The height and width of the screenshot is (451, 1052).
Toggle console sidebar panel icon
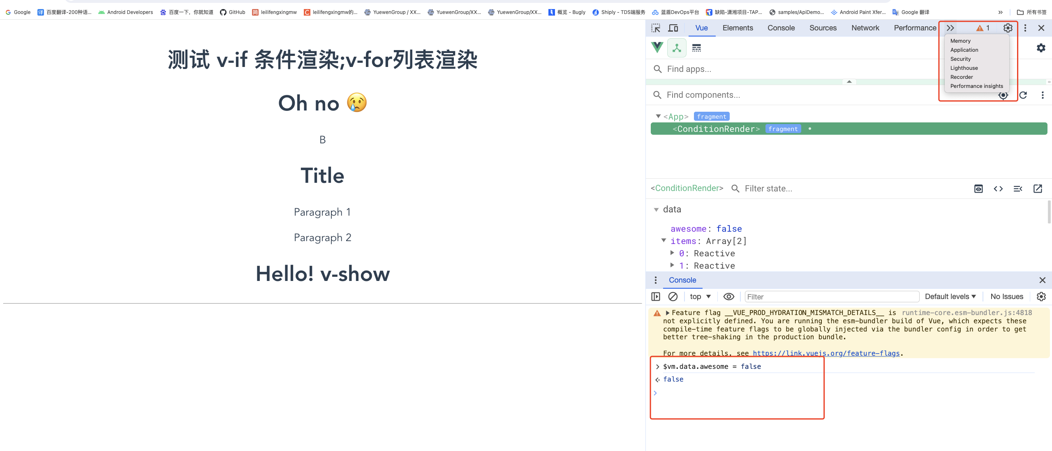point(656,297)
